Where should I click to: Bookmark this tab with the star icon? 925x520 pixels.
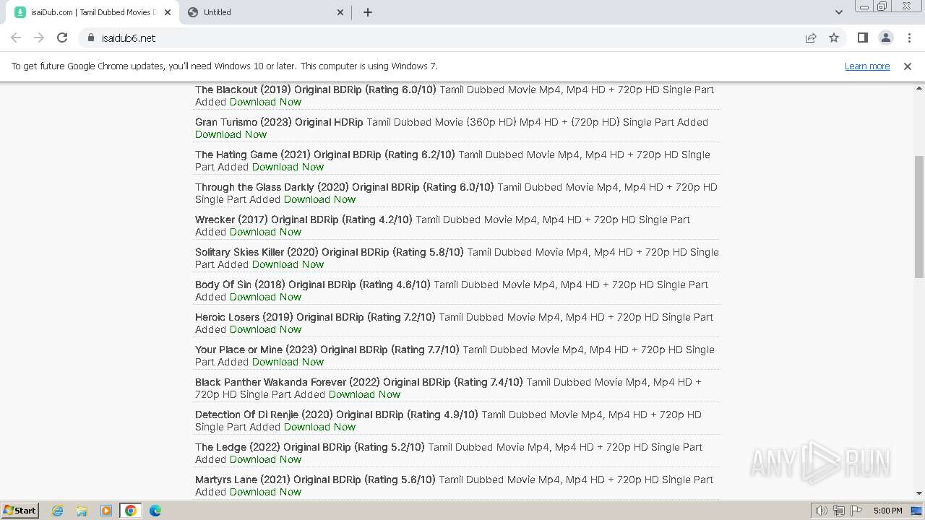click(x=834, y=38)
